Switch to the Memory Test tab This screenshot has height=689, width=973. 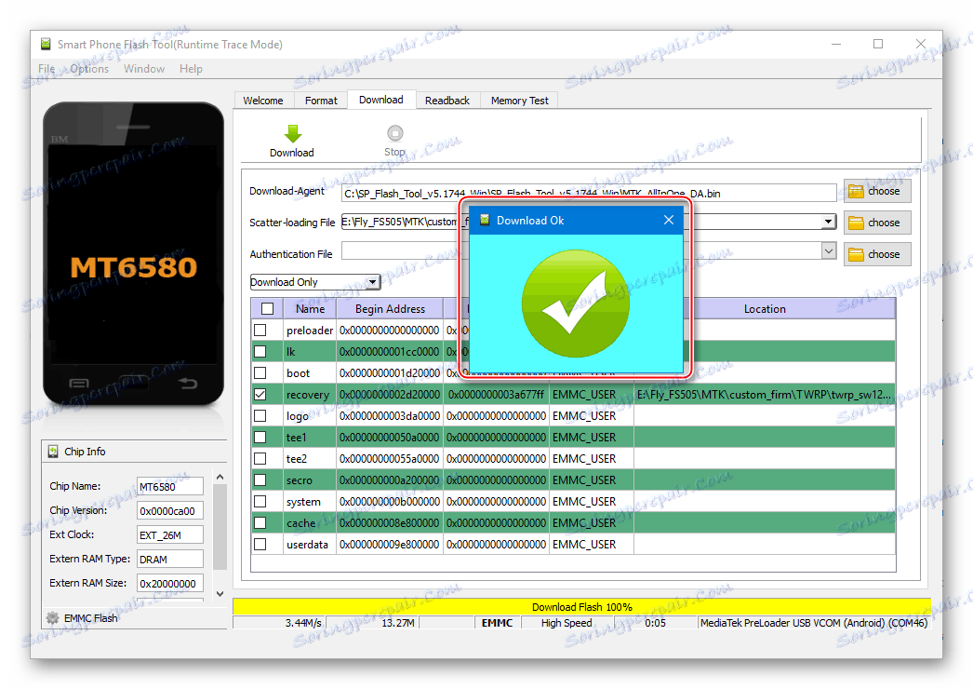point(519,100)
